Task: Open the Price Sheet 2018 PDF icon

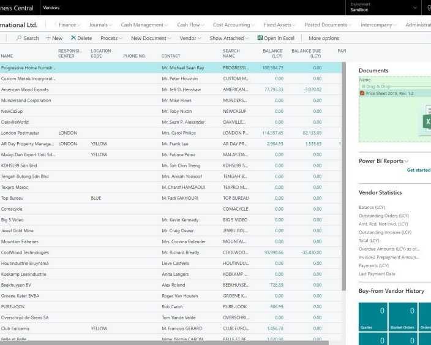Action: (362, 93)
